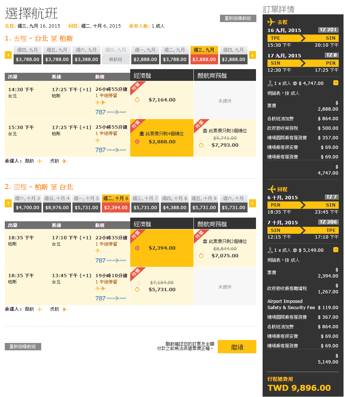Click double plane icons on 13:45 arrival return flight

click(x=100, y=289)
